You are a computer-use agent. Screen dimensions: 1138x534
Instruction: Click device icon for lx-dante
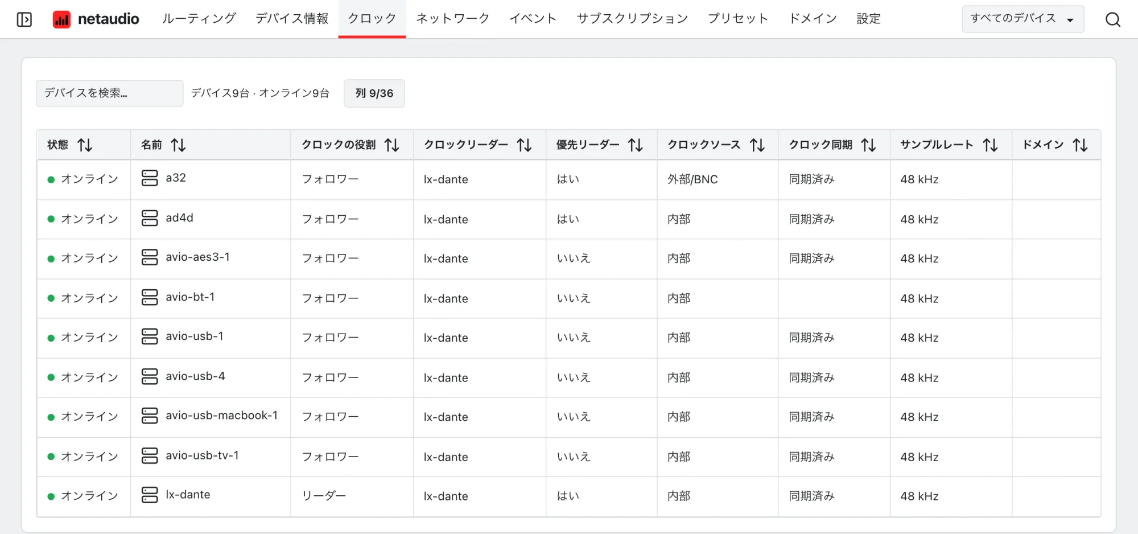click(150, 495)
